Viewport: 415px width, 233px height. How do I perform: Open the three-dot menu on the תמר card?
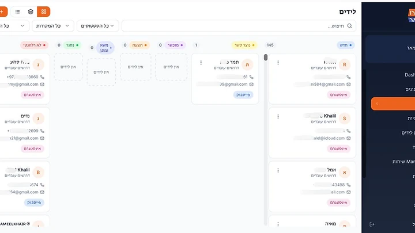201,63
